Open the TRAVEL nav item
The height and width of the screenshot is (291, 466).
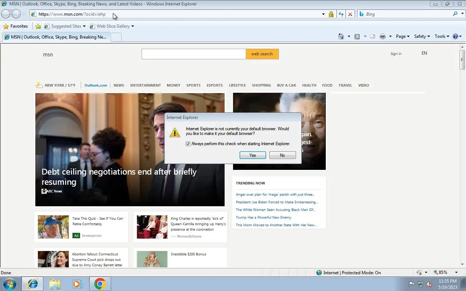[x=345, y=85]
